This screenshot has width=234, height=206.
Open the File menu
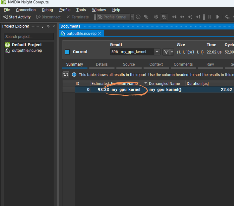coord(7,10)
